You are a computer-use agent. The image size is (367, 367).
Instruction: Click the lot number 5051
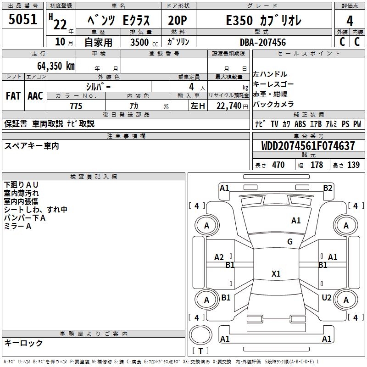[x=22, y=19]
